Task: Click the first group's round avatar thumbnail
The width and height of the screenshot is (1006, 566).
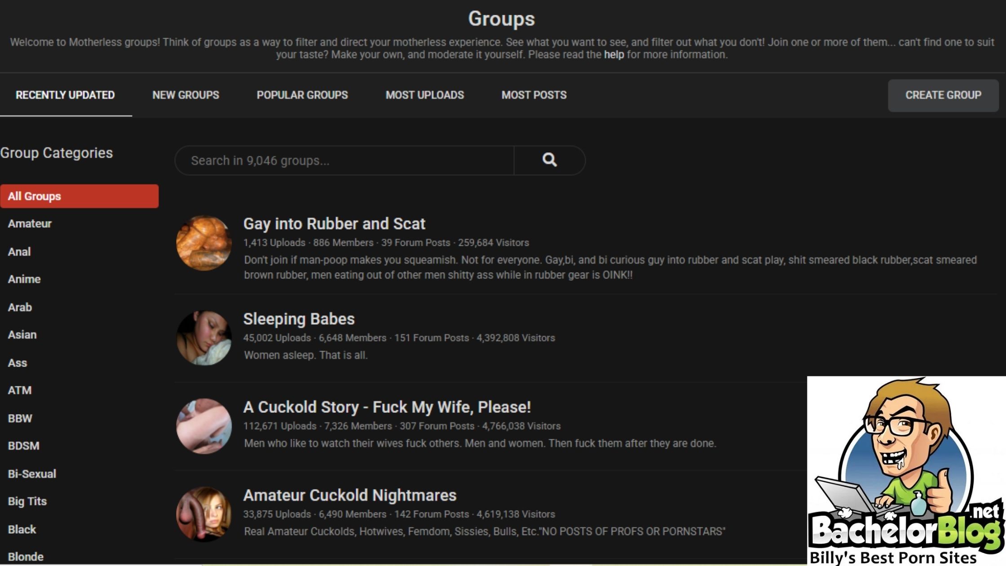Action: [204, 243]
